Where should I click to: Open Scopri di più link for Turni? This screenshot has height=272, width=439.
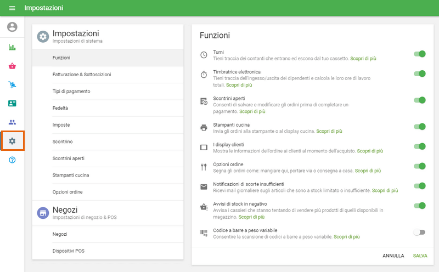coord(363,58)
